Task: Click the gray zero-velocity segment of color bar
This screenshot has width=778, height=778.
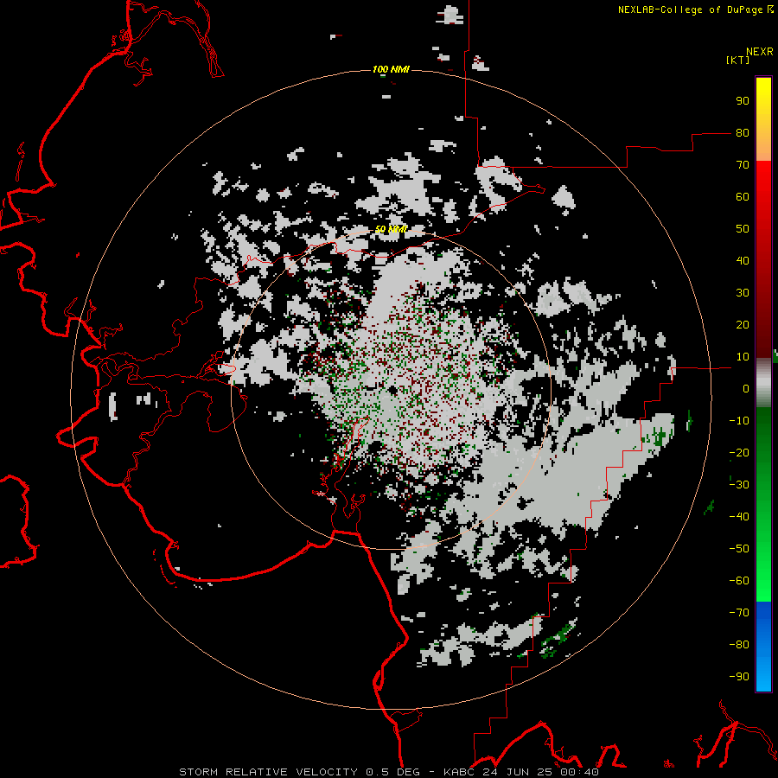Action: (x=763, y=383)
